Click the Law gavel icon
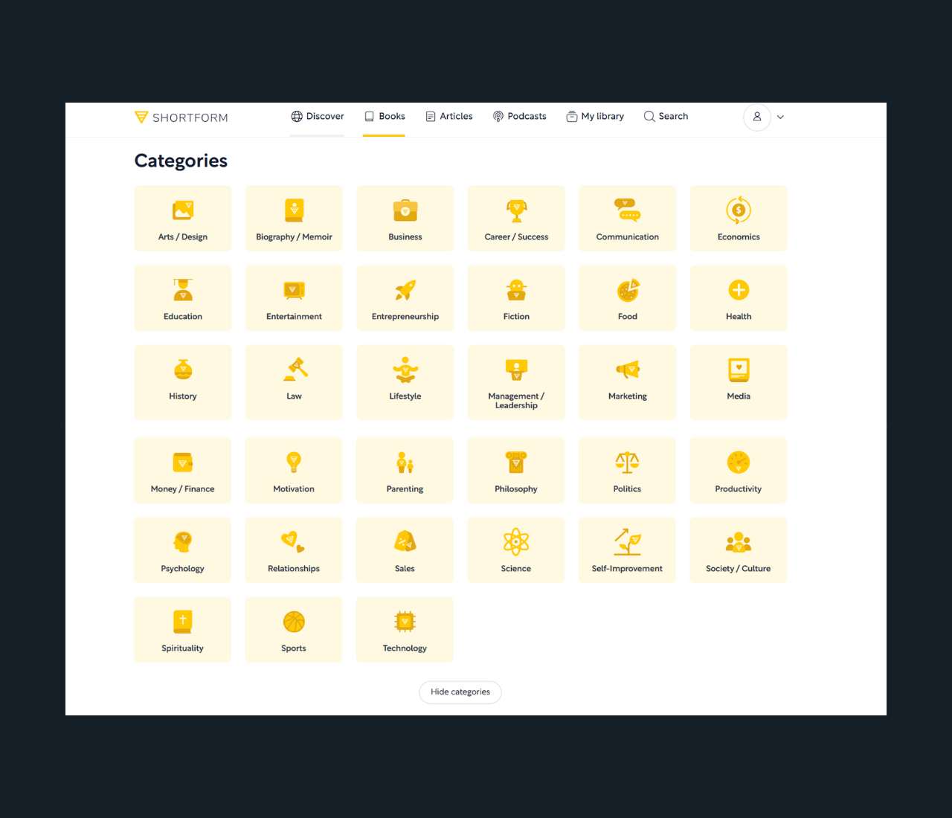This screenshot has height=818, width=952. click(x=295, y=370)
